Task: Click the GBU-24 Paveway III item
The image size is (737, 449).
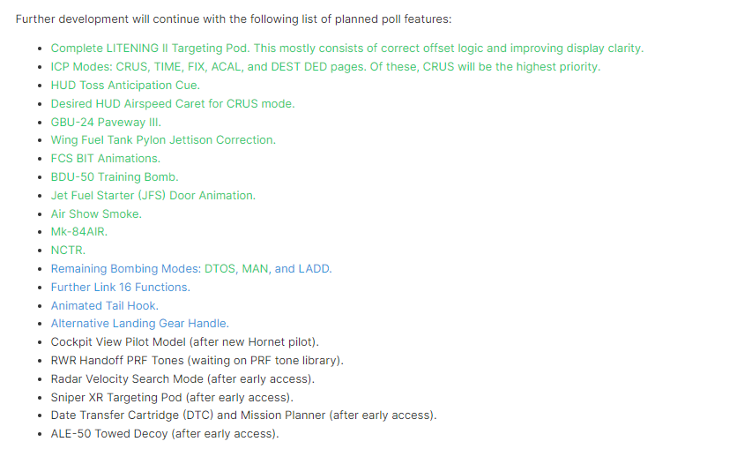Action: coord(106,123)
